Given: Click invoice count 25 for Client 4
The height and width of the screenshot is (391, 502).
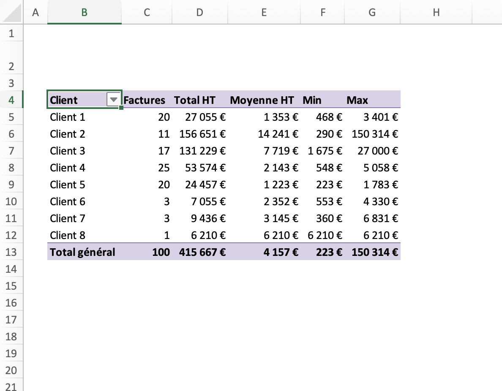Looking at the screenshot, I should point(147,168).
